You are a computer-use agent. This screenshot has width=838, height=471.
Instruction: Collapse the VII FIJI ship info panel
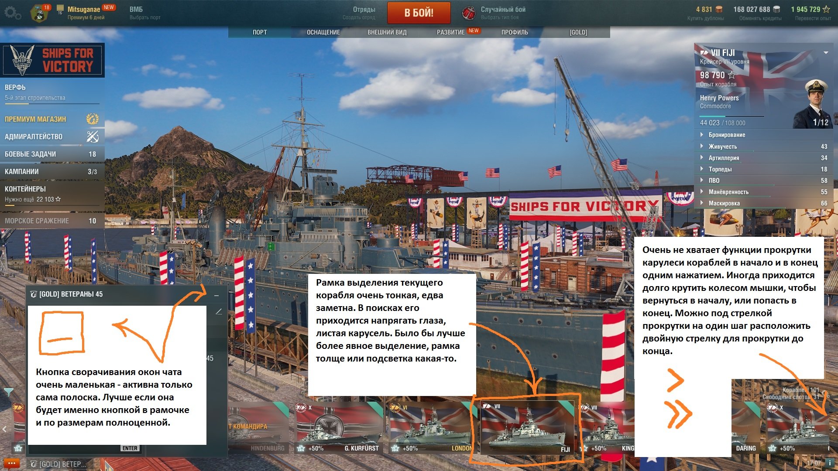pos(826,53)
